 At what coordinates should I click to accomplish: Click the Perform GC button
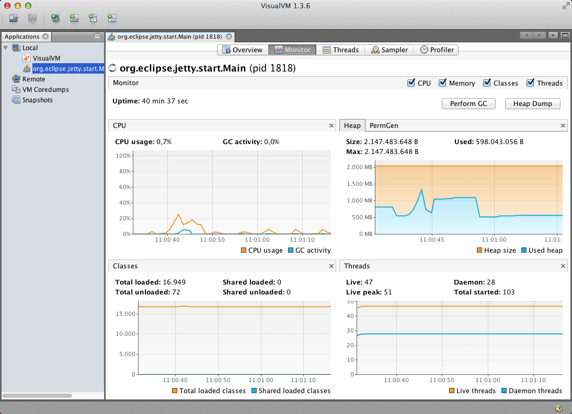(x=468, y=104)
